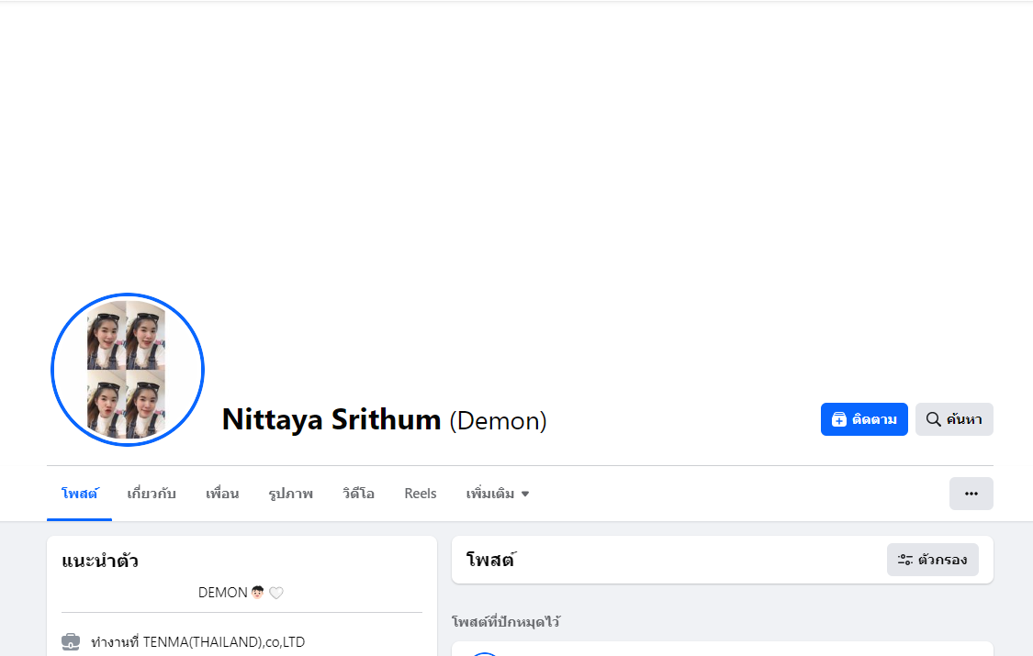
Task: View the Reels tab
Action: (421, 494)
